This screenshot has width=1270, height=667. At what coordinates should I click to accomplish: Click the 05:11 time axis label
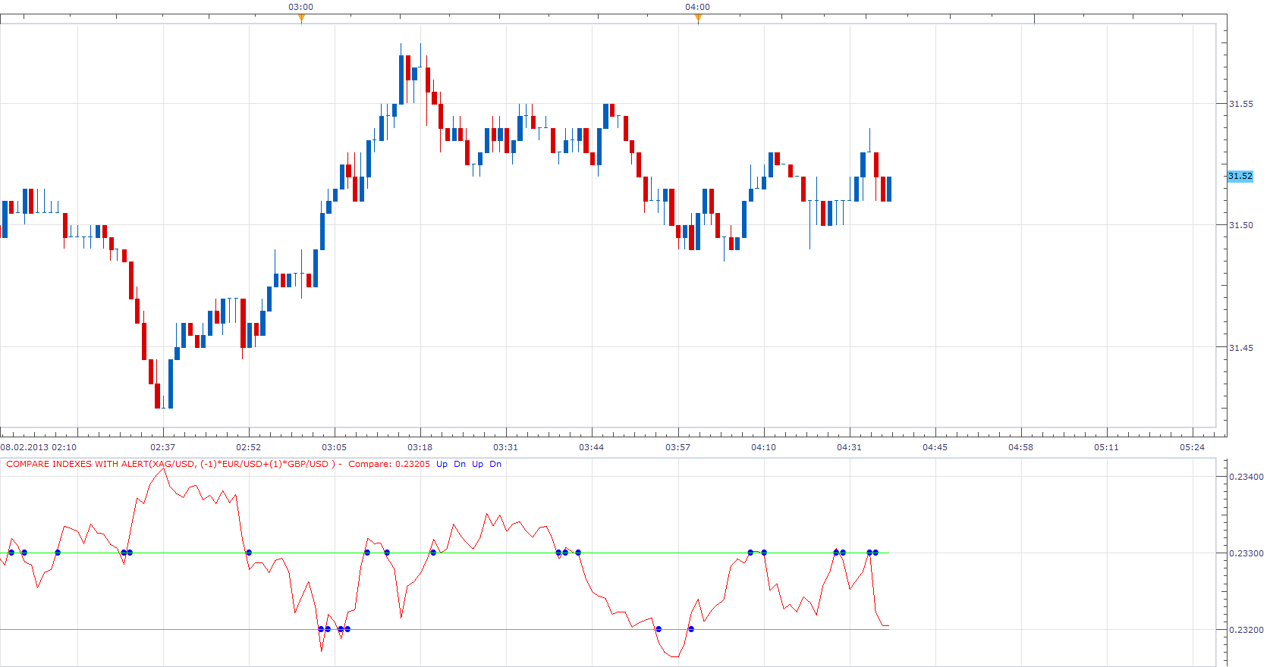(x=1107, y=447)
